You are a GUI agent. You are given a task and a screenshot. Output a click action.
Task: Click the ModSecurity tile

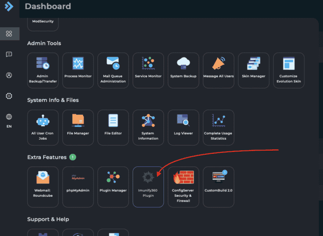coord(42,21)
